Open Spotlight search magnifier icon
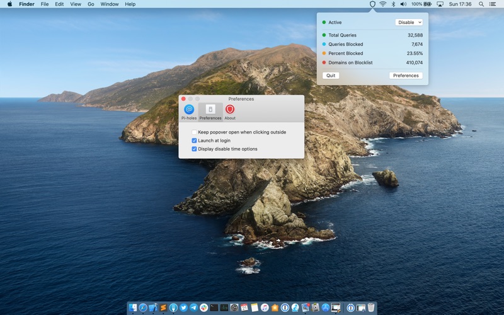This screenshot has width=504, height=315. 481,4
